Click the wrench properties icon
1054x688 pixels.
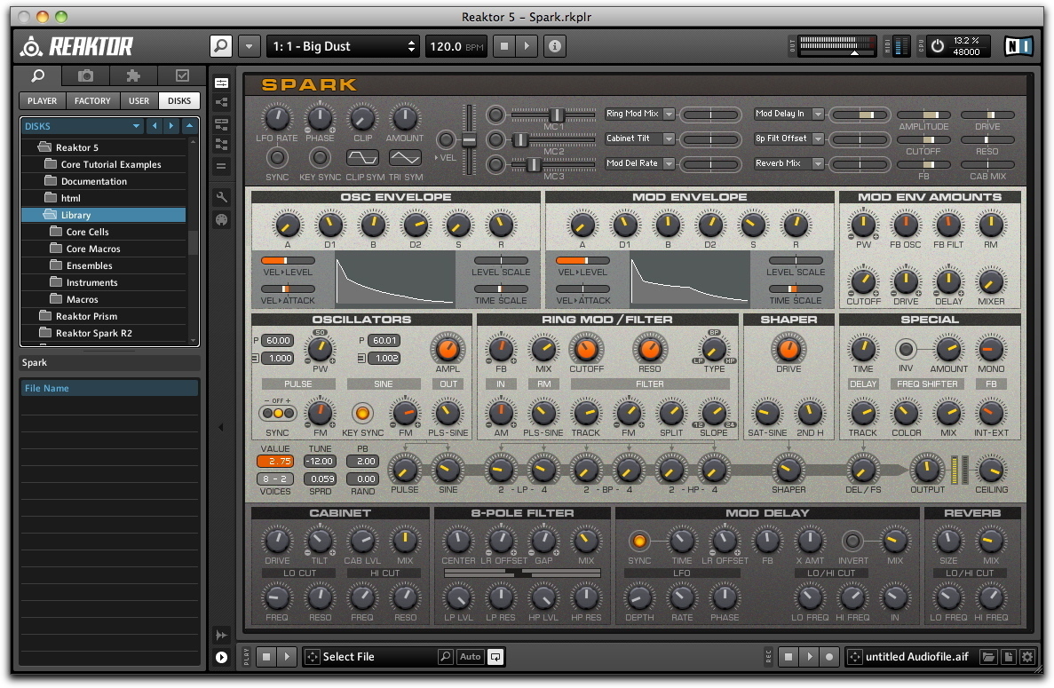(x=221, y=197)
